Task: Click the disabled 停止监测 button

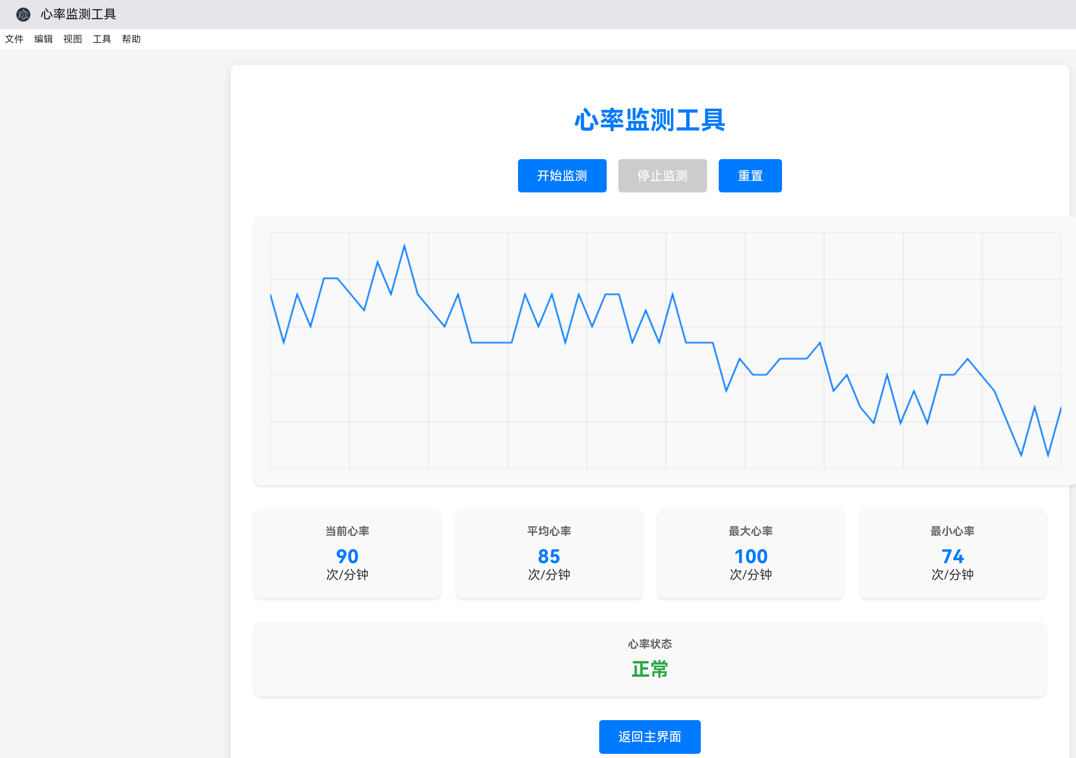Action: coord(662,176)
